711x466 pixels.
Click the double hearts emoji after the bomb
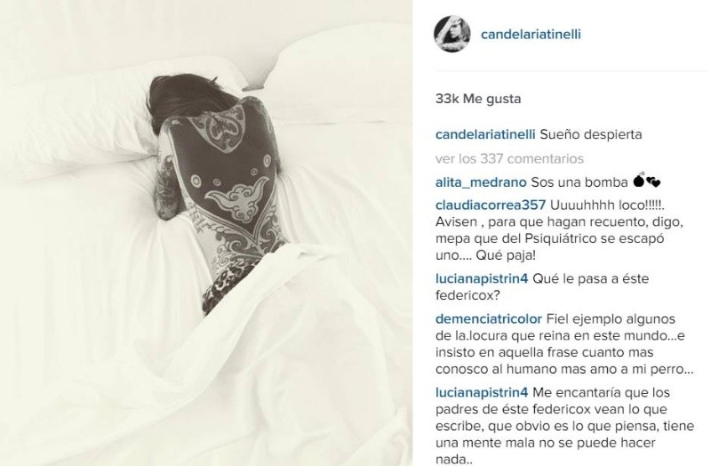tap(653, 182)
